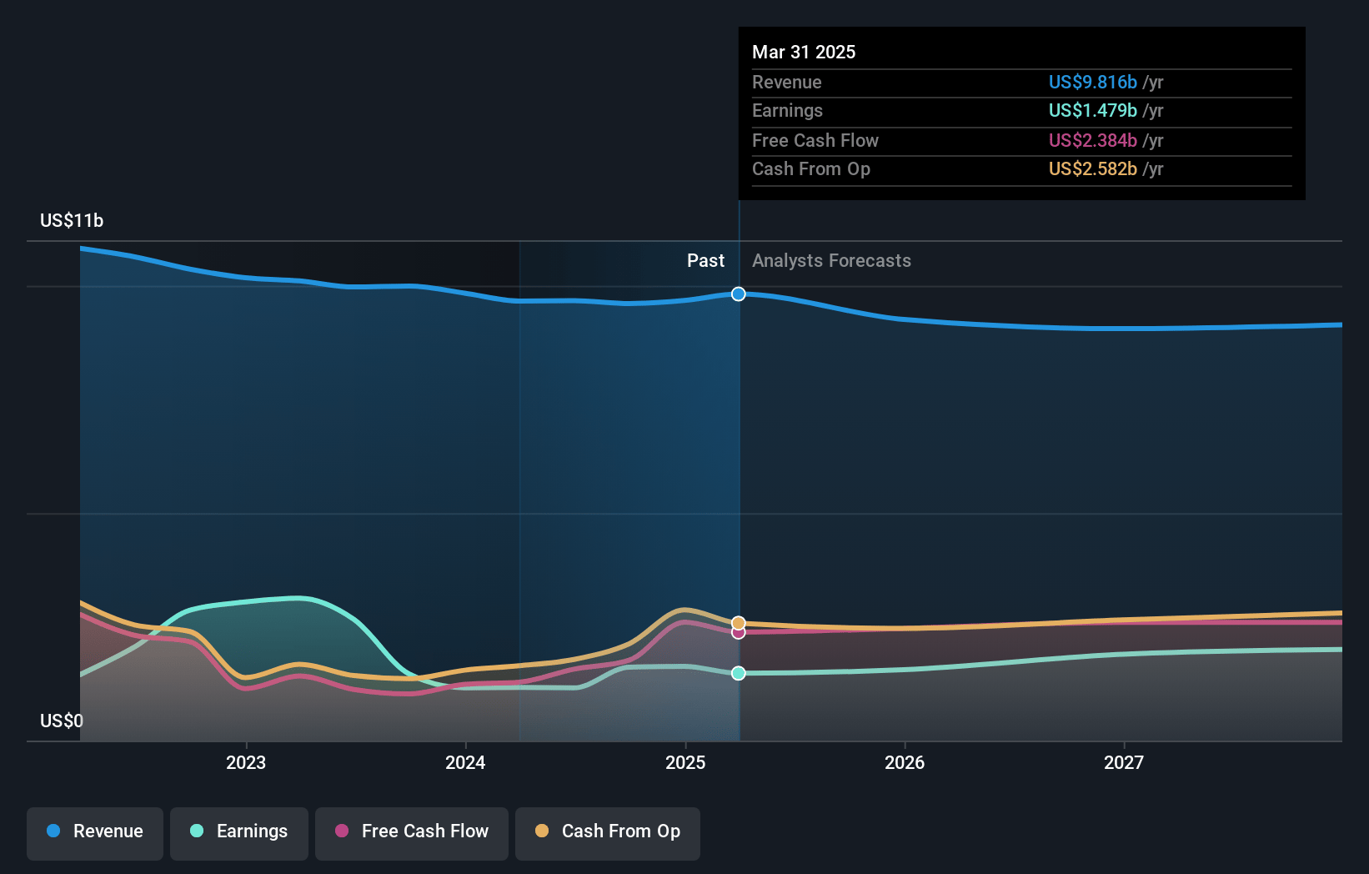Click the Earnings row label in tooltip
The image size is (1369, 874).
point(787,110)
